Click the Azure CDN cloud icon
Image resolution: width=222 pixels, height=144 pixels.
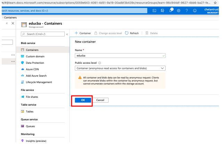(22, 69)
